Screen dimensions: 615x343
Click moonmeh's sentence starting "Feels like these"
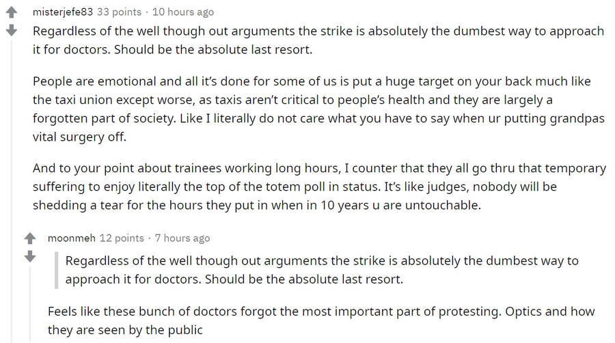point(321,320)
